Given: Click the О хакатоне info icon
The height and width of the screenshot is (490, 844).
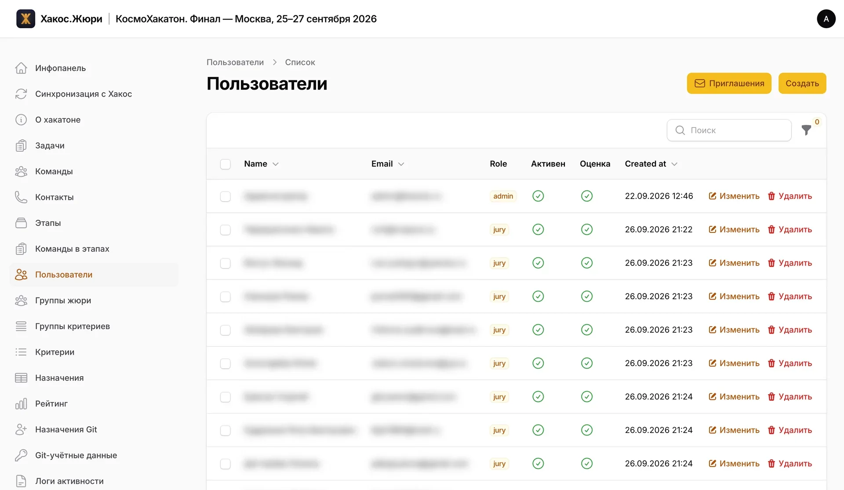Looking at the screenshot, I should [x=21, y=120].
